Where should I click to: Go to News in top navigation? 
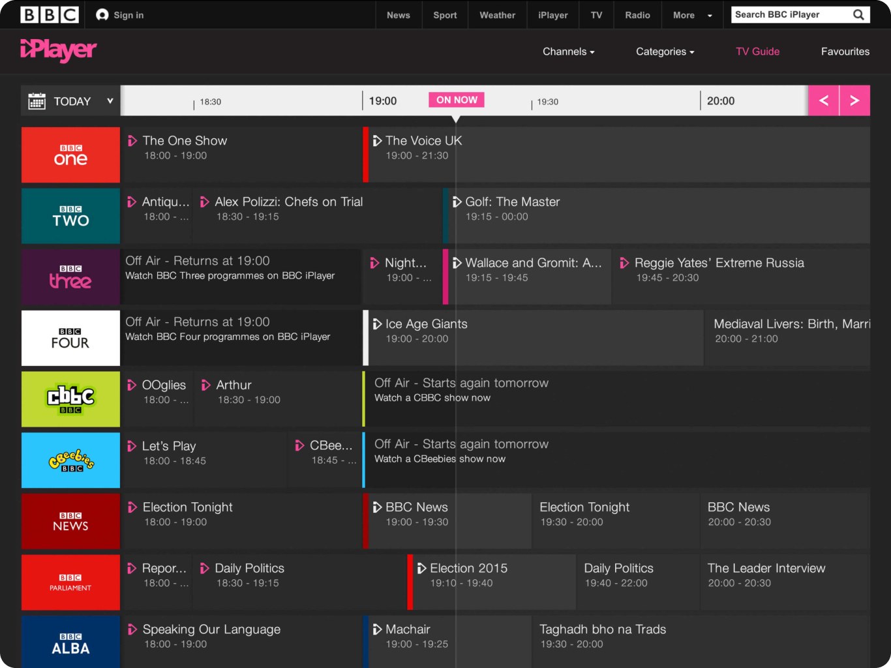coord(399,15)
